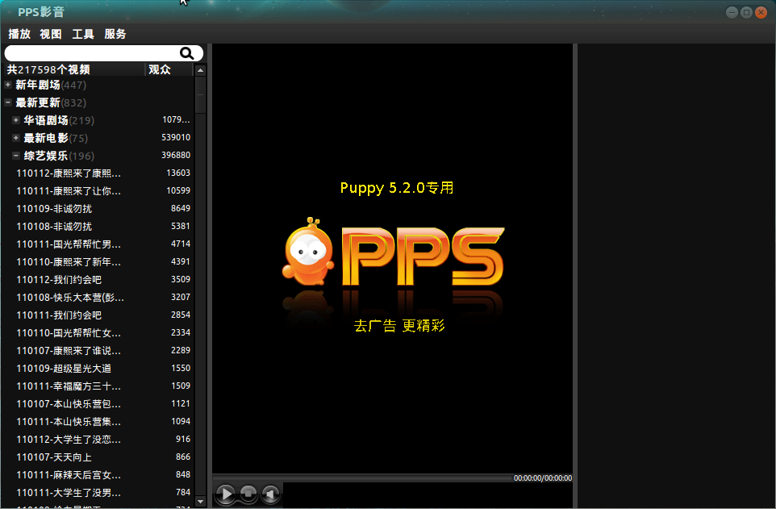Click the video list scroll up arrow
This screenshot has width=776, height=509.
[x=200, y=70]
